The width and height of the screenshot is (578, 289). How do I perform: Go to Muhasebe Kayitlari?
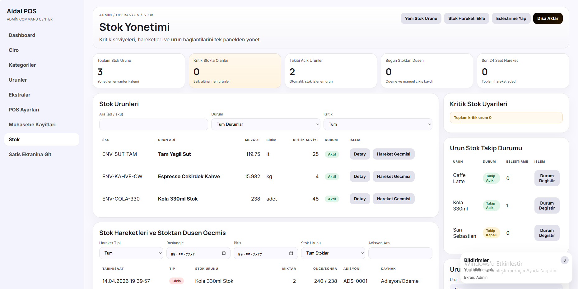42,124
